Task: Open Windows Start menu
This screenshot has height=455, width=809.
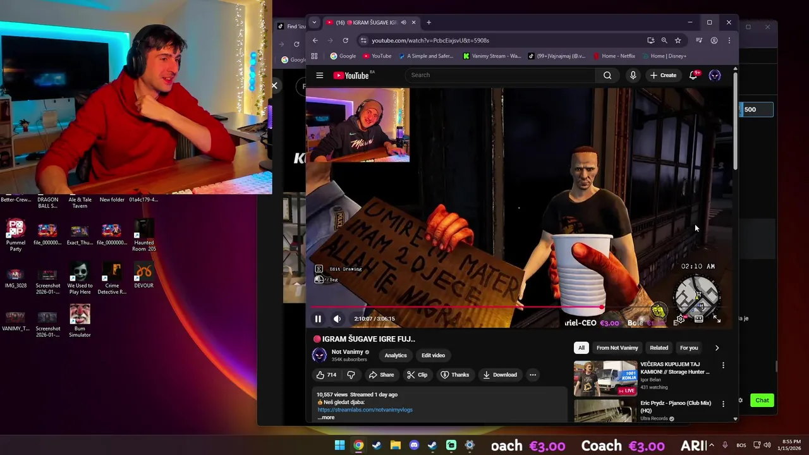Action: 339,446
